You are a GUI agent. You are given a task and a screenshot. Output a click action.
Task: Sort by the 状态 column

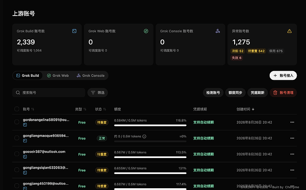[x=101, y=109]
